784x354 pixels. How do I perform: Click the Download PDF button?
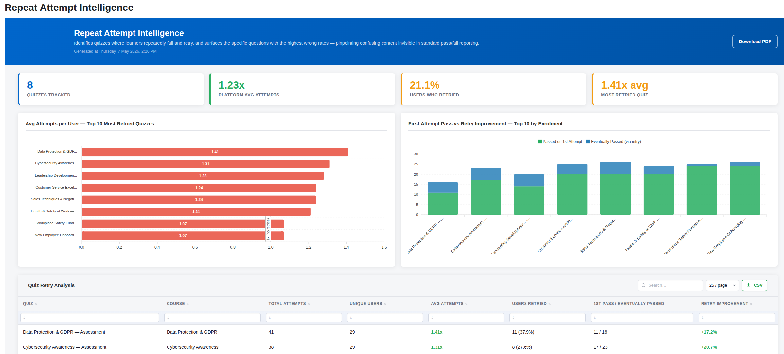click(x=755, y=42)
